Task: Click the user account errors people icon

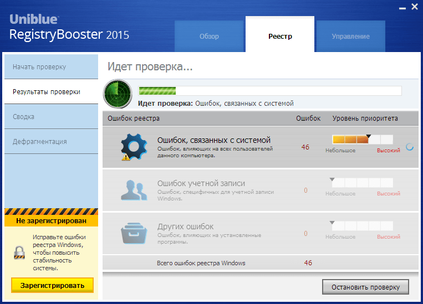Action: coord(134,190)
